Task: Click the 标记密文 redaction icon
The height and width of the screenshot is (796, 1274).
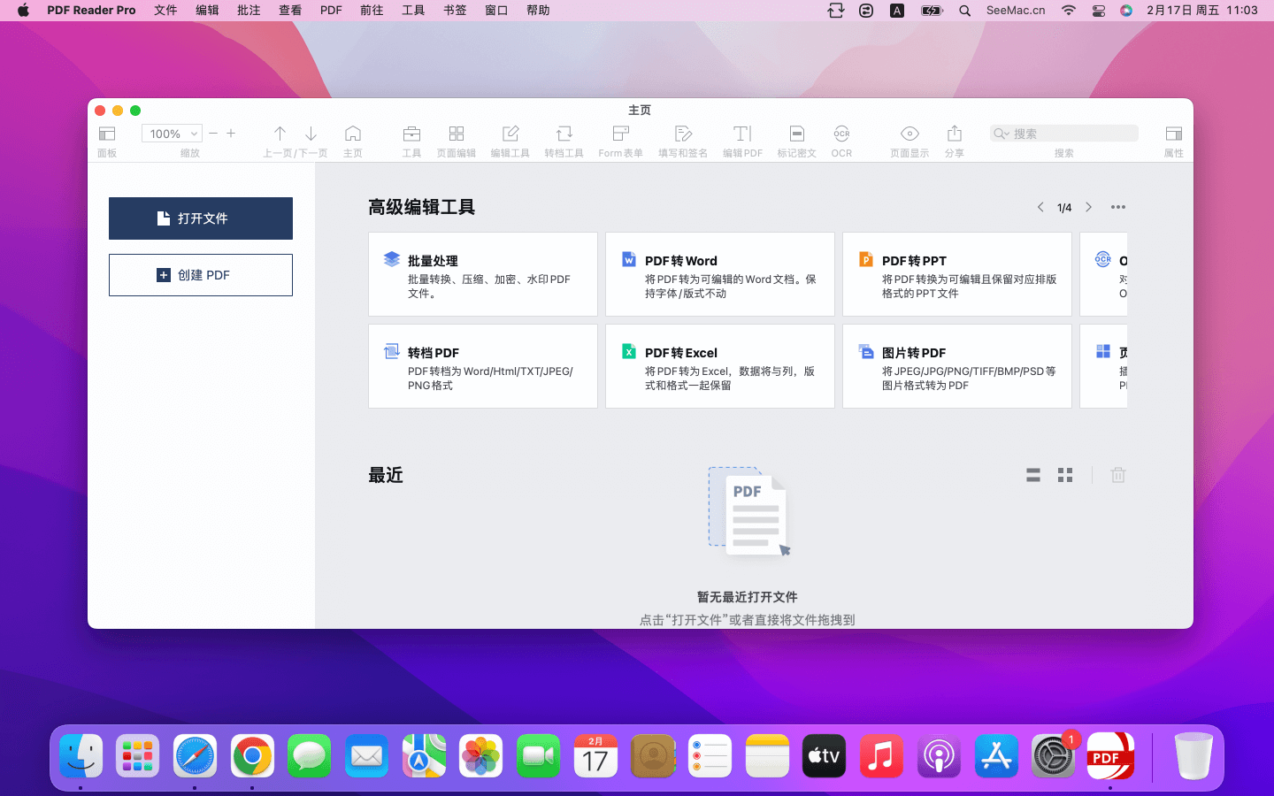Action: [x=796, y=134]
